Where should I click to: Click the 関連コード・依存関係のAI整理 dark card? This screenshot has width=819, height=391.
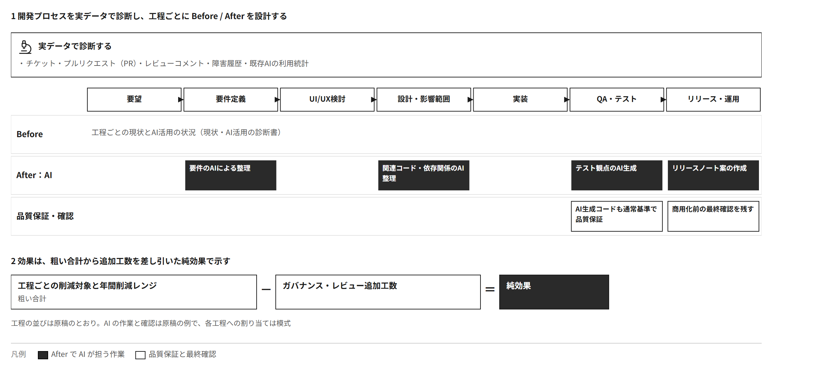click(424, 175)
